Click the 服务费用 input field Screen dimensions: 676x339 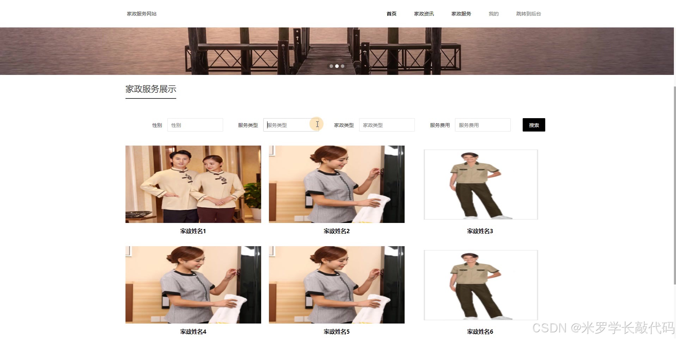(483, 125)
